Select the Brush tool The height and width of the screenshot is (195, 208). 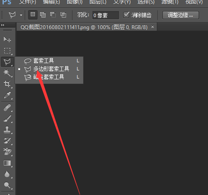point(7,119)
